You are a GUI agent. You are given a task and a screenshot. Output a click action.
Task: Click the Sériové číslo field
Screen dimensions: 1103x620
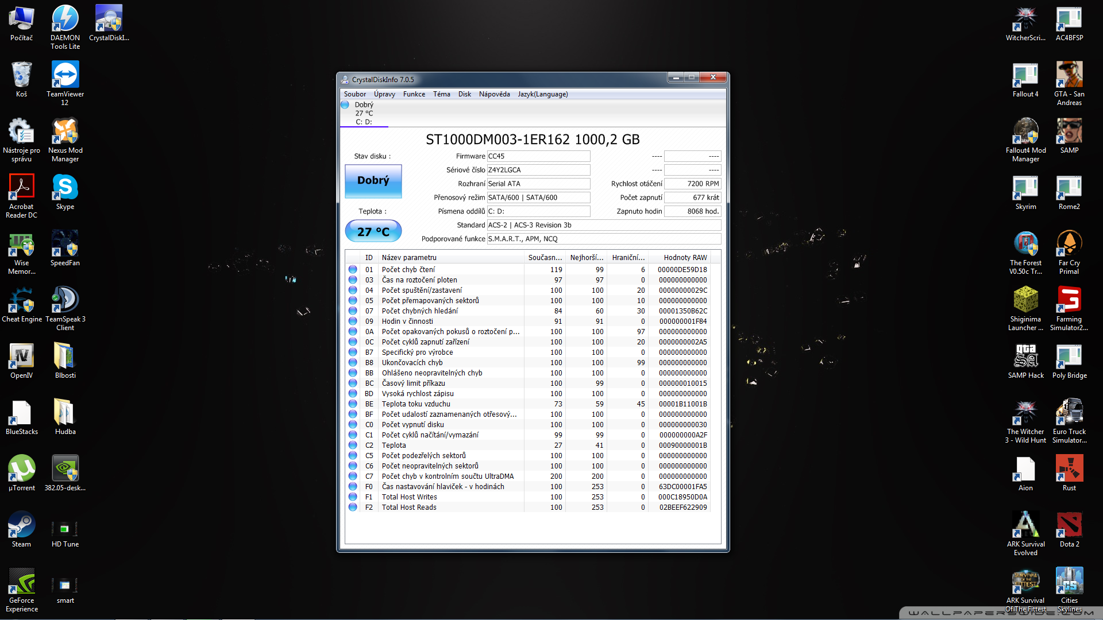(538, 170)
